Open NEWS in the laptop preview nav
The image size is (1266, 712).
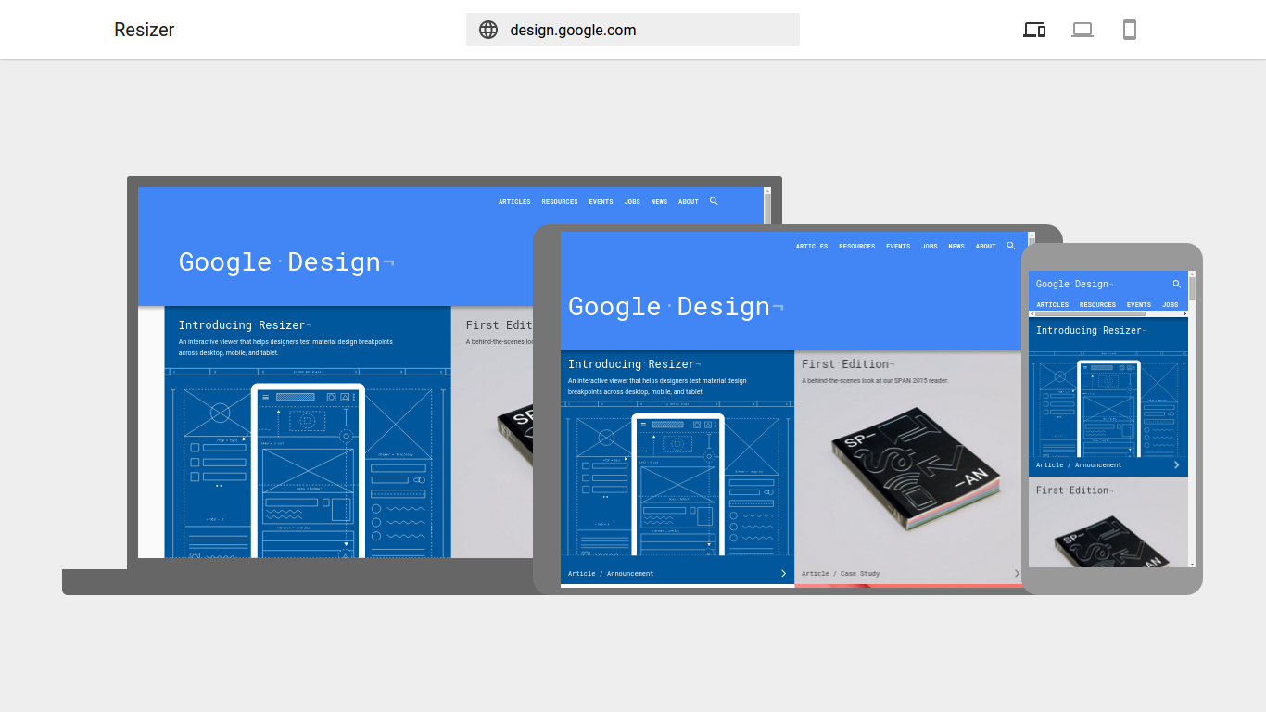point(659,202)
